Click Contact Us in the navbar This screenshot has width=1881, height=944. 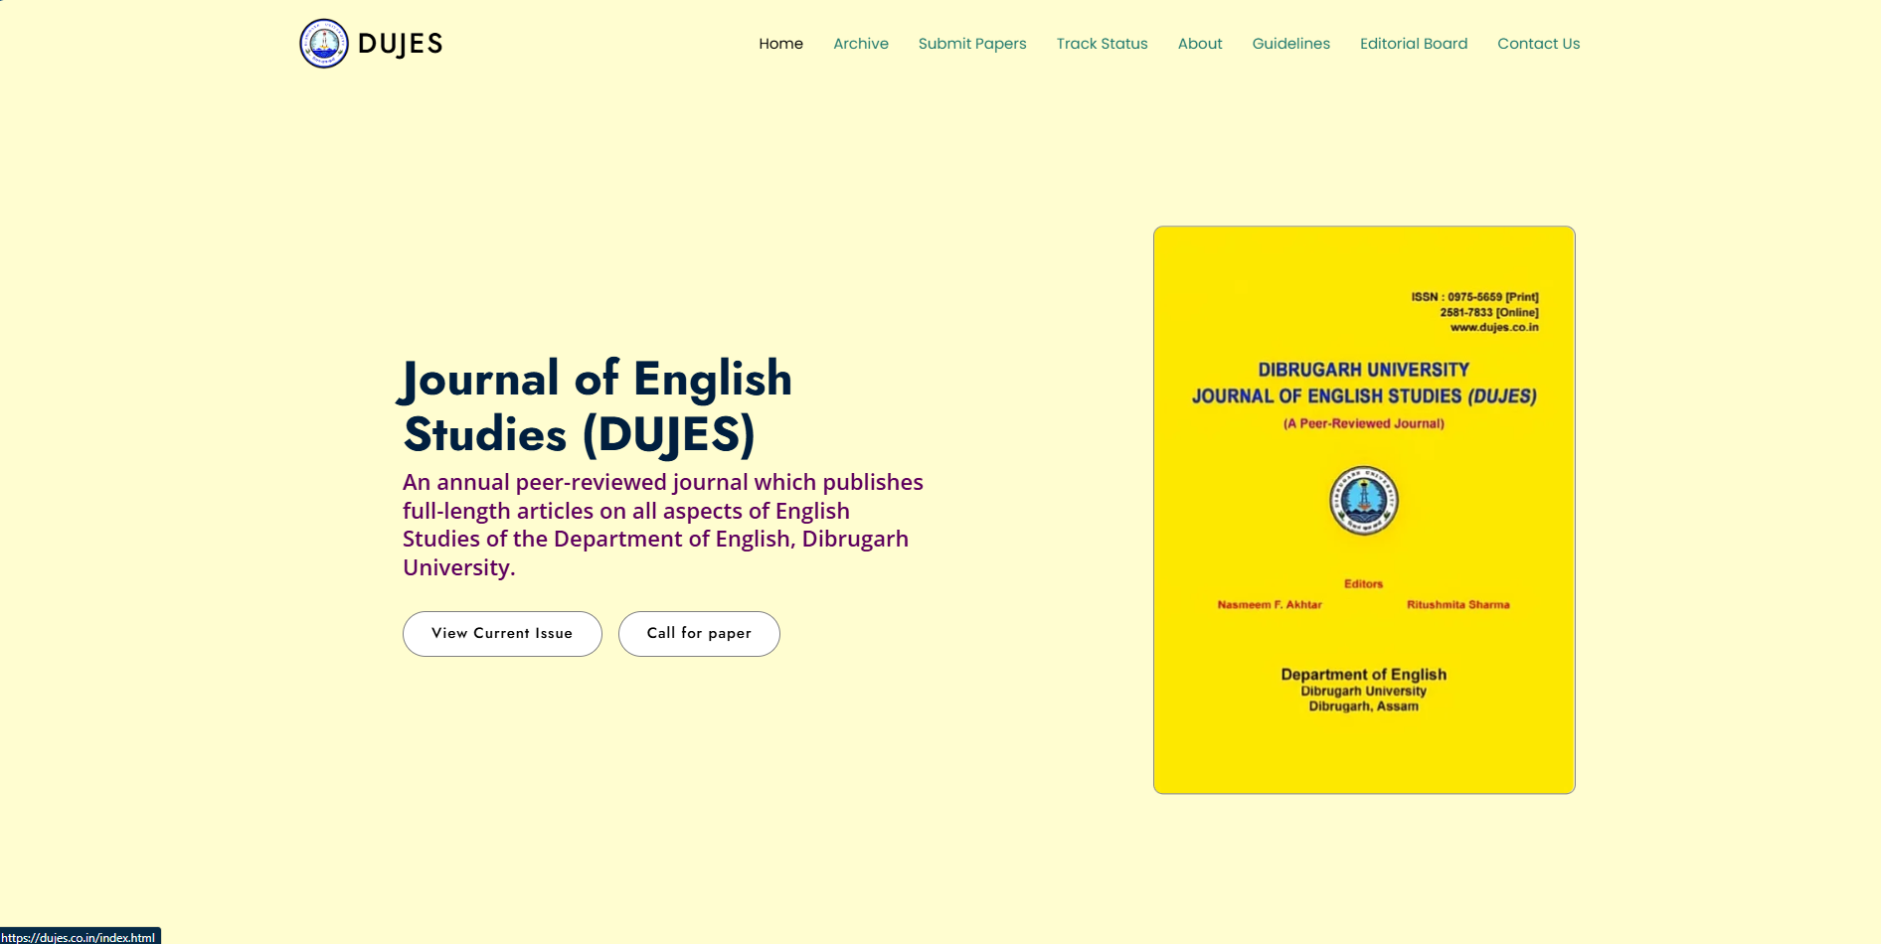tap(1538, 44)
